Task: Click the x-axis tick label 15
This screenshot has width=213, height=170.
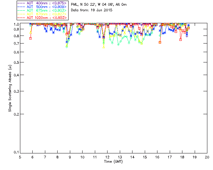Action: pos(145,157)
